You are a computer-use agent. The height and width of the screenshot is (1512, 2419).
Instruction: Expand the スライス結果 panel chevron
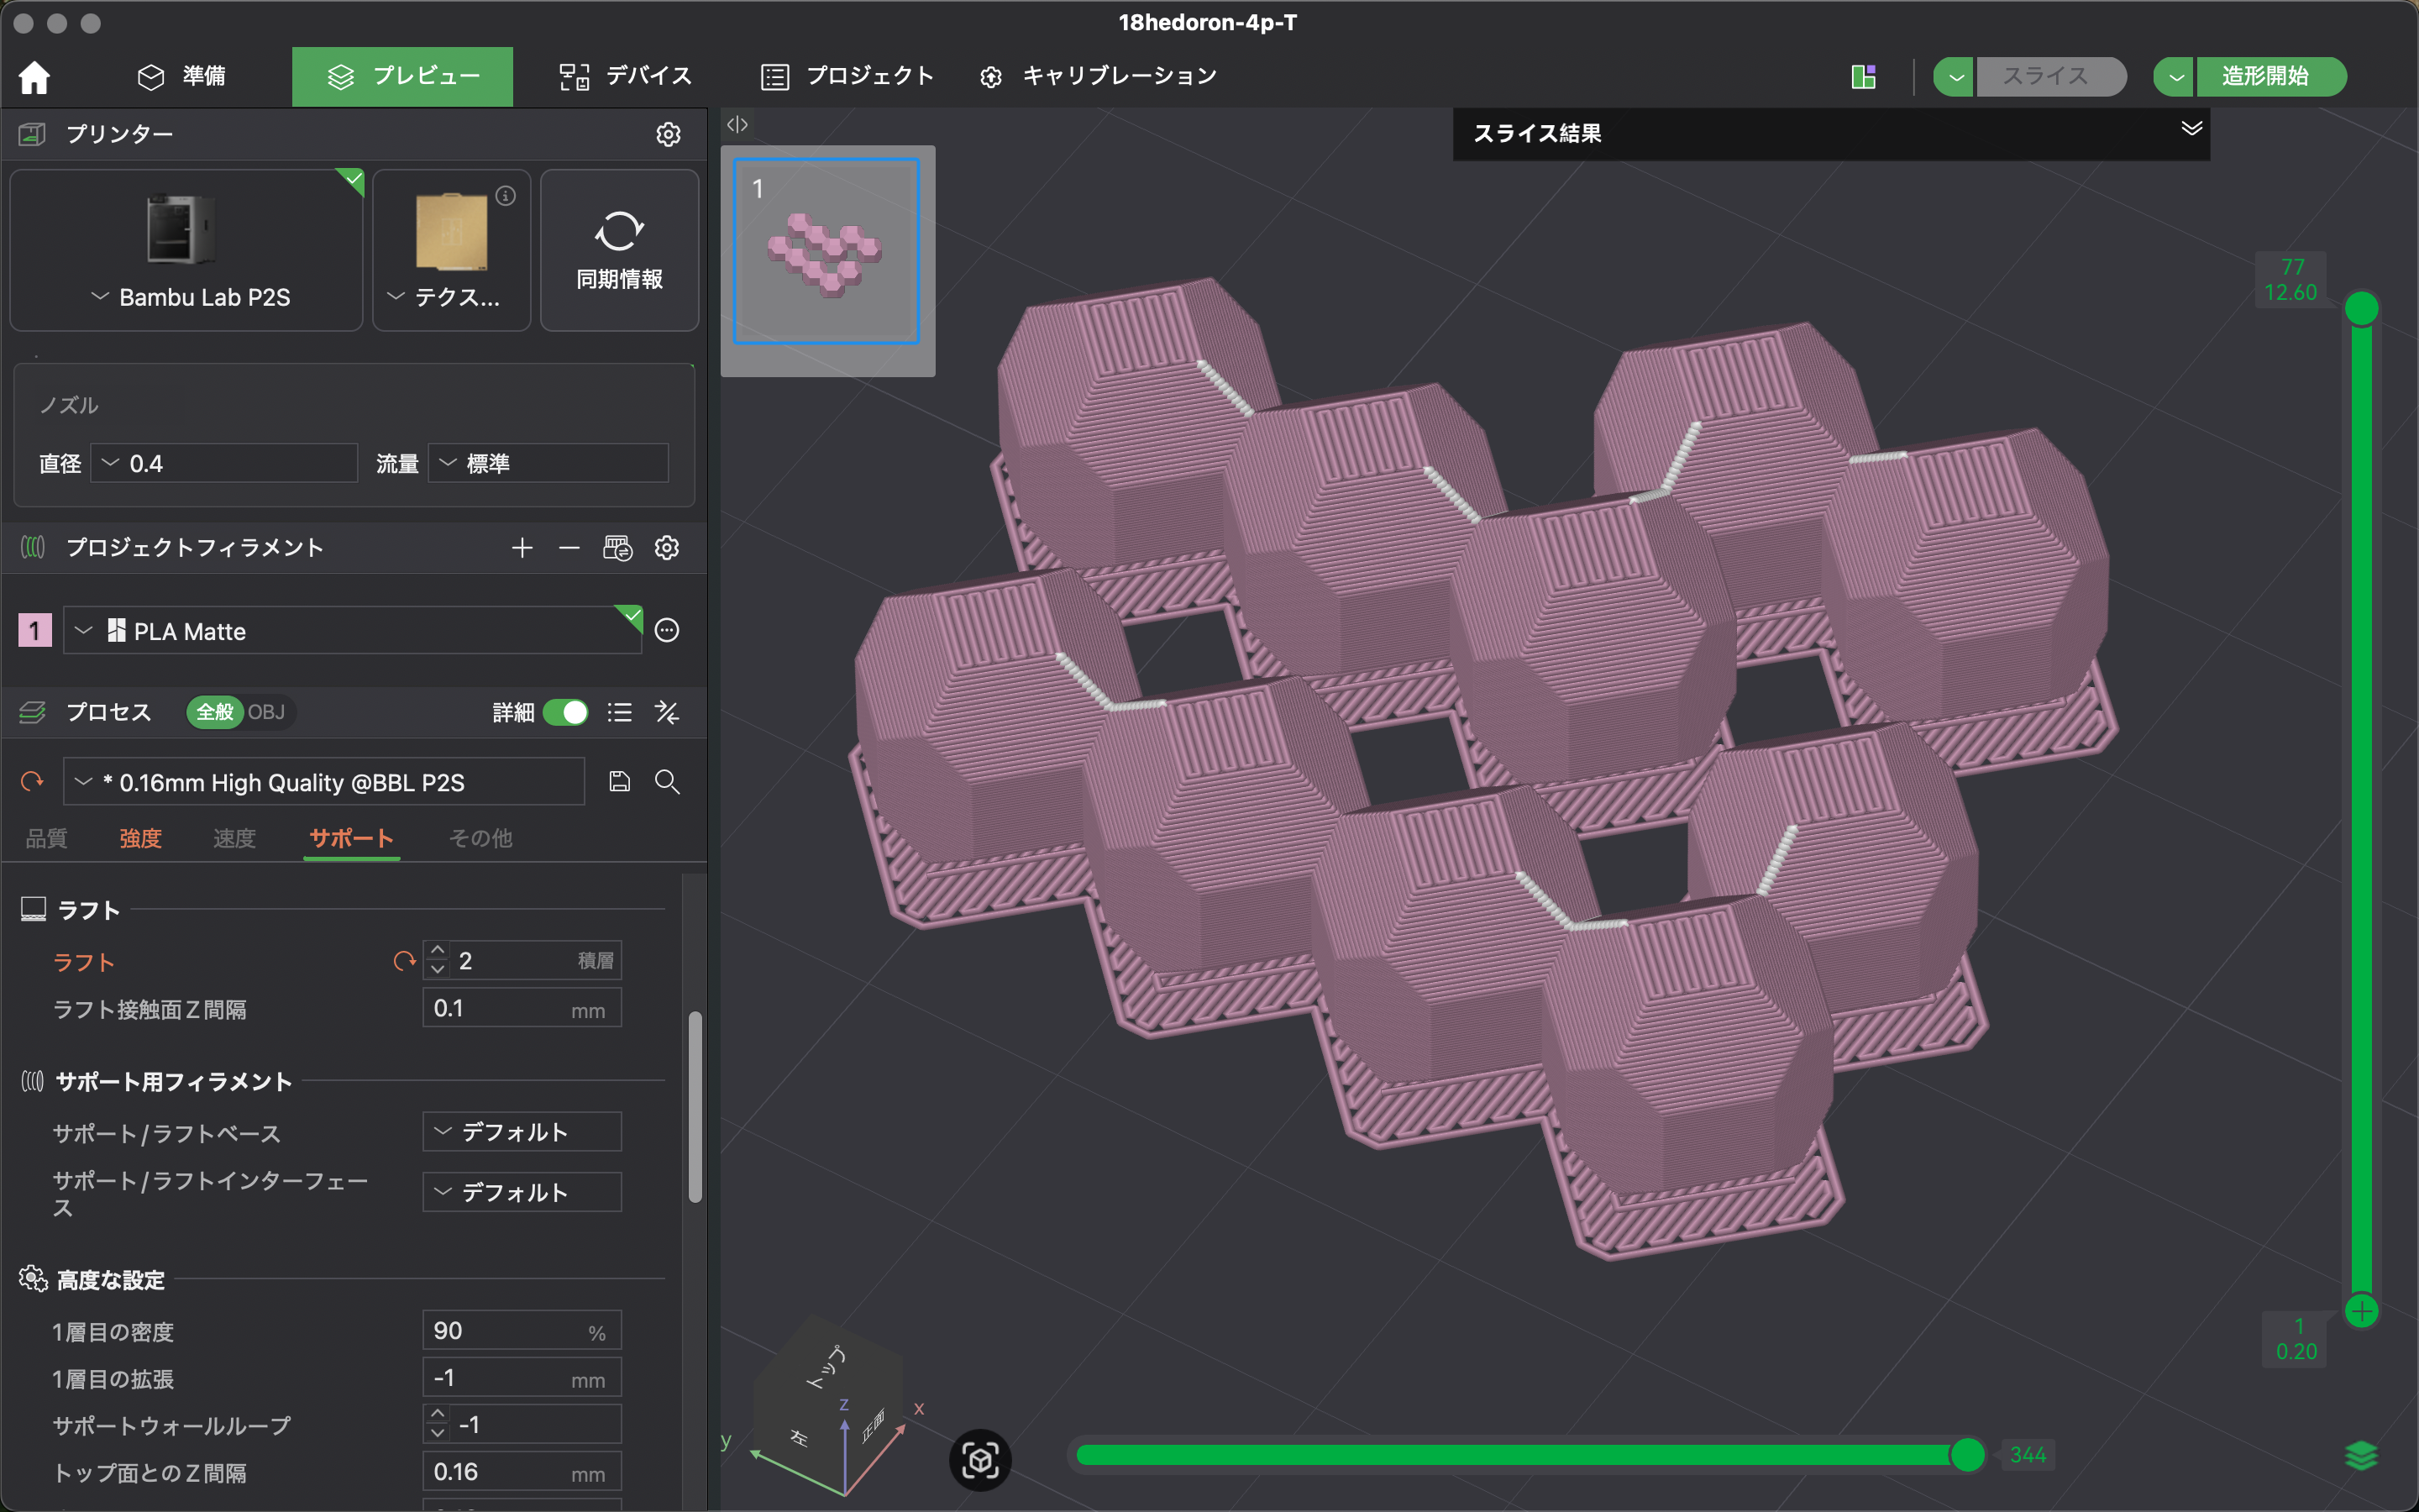(2191, 129)
